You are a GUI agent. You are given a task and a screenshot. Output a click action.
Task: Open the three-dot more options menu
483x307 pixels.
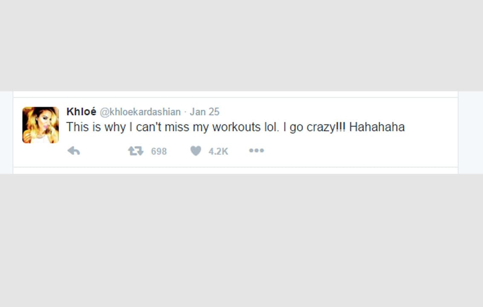(x=256, y=151)
